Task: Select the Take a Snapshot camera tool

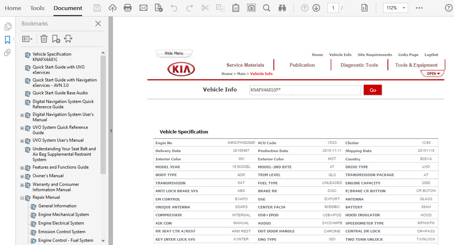Action: coord(251,7)
